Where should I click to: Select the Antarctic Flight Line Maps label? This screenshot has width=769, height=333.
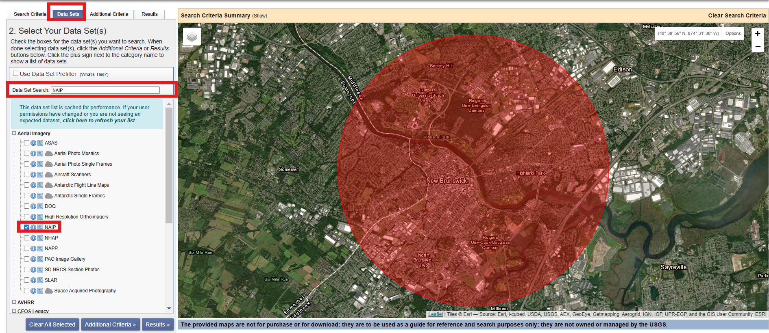click(82, 185)
